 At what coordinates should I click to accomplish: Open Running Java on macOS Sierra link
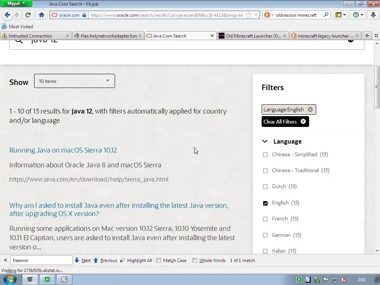(63, 150)
